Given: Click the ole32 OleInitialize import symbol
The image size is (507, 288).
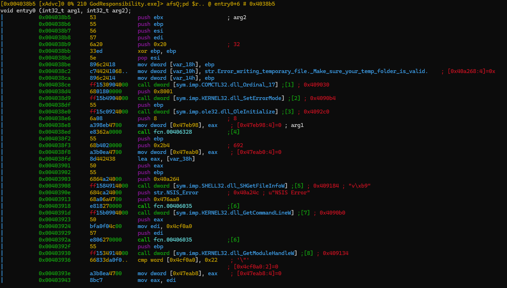Looking at the screenshot, I should tap(226, 112).
